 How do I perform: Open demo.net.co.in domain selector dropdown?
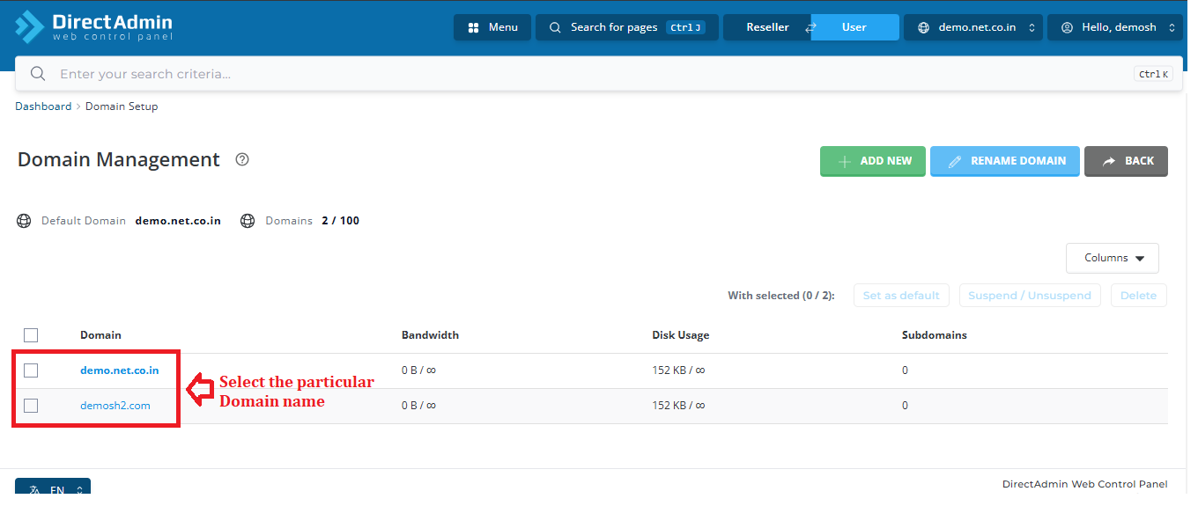(974, 27)
